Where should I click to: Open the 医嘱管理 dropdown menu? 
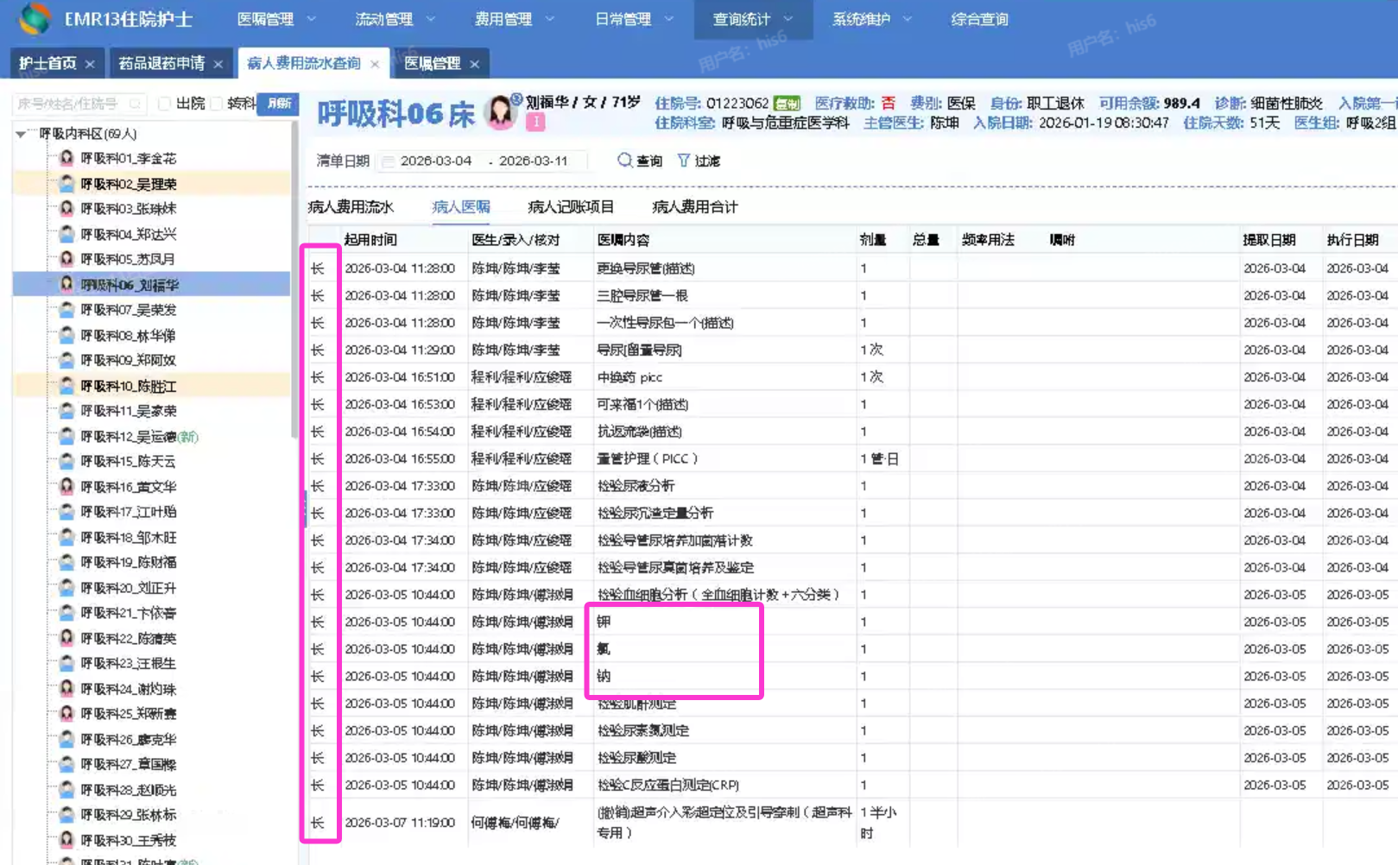(276, 19)
